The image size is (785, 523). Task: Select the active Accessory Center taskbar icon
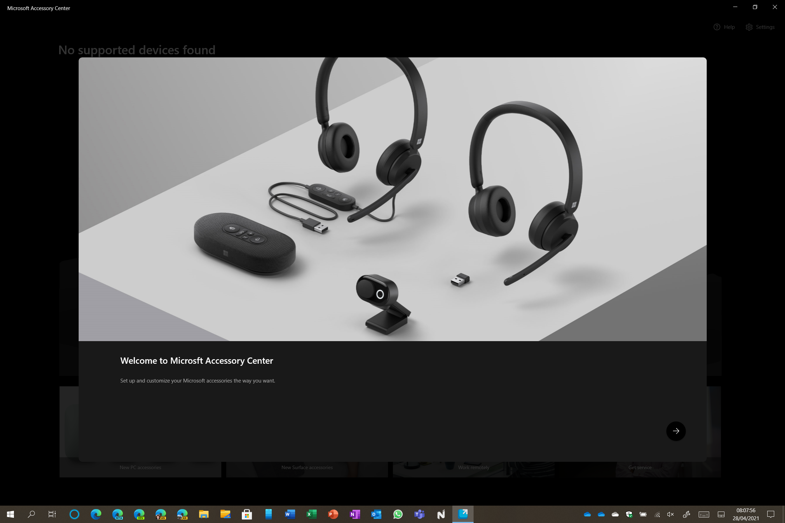pyautogui.click(x=463, y=514)
